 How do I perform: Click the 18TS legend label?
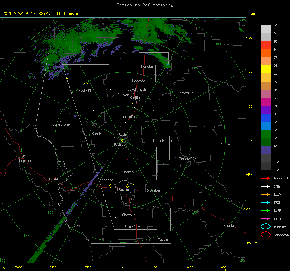click(277, 219)
